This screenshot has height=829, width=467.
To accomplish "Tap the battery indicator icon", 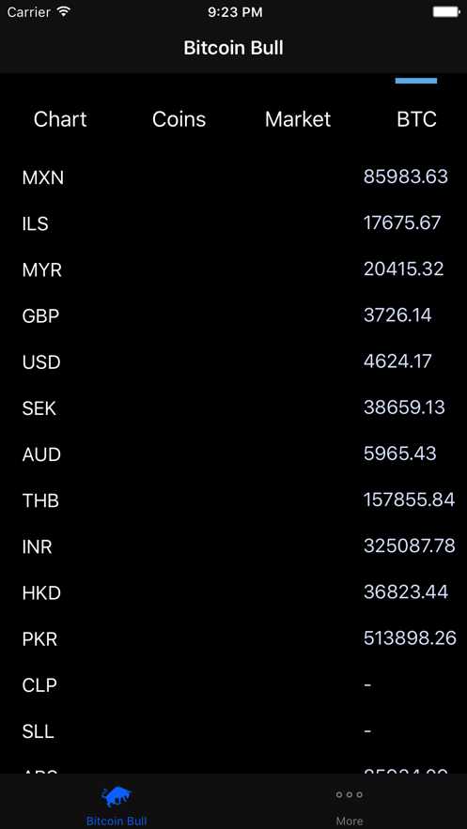I will coord(445,11).
